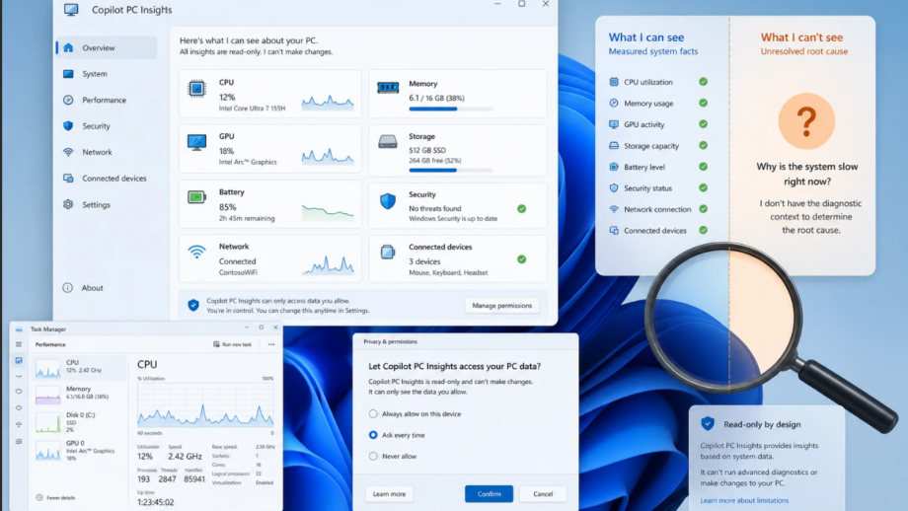Click the '2.42 GHz' speed value
The width and height of the screenshot is (908, 511).
[x=185, y=457]
